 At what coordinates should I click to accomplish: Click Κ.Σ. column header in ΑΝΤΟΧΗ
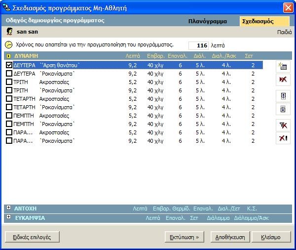[x=252, y=208]
